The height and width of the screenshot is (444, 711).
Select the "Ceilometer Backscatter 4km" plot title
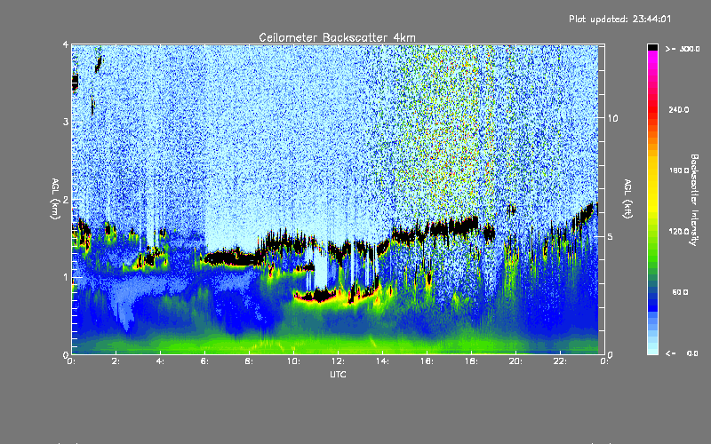pos(337,37)
